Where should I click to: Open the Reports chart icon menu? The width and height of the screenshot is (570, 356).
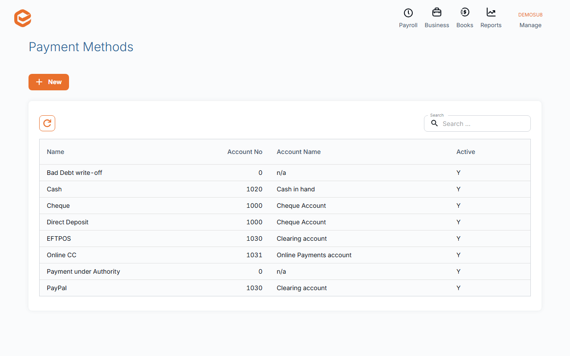click(491, 18)
